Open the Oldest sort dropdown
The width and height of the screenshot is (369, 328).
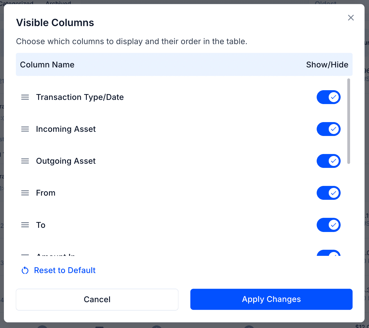[x=325, y=3]
